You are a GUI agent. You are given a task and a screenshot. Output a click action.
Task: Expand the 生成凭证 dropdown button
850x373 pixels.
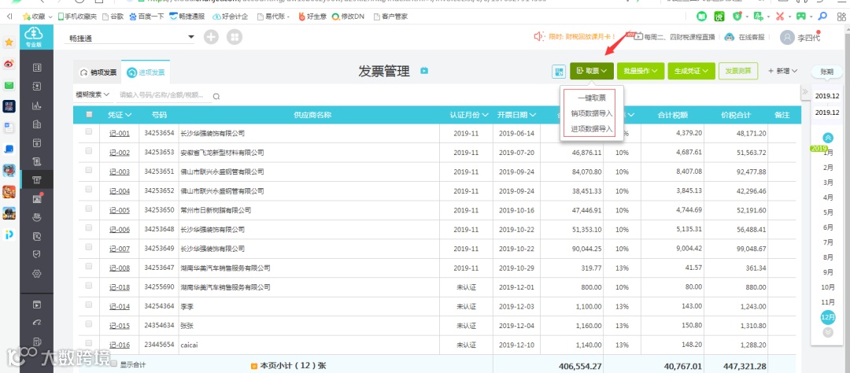[691, 71]
